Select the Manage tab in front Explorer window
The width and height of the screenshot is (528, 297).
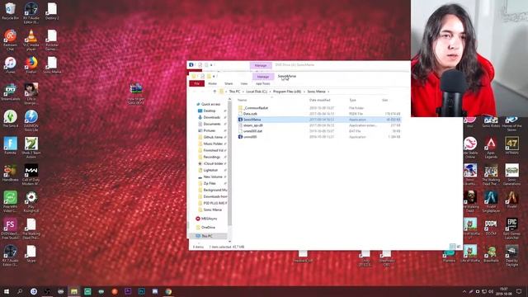(263, 77)
